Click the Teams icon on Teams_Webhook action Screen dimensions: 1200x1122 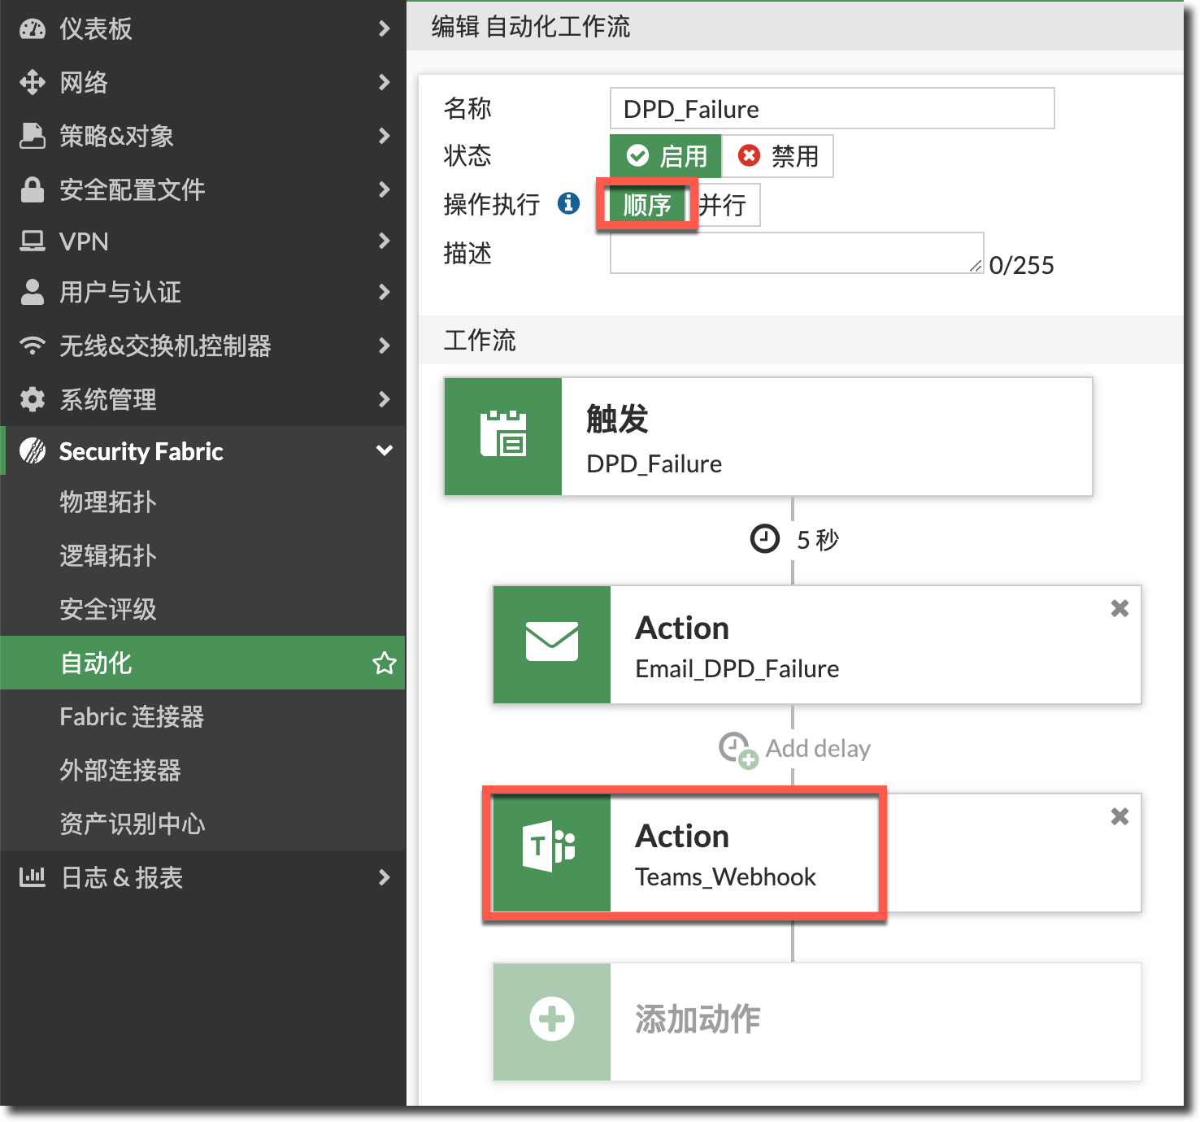tap(550, 847)
